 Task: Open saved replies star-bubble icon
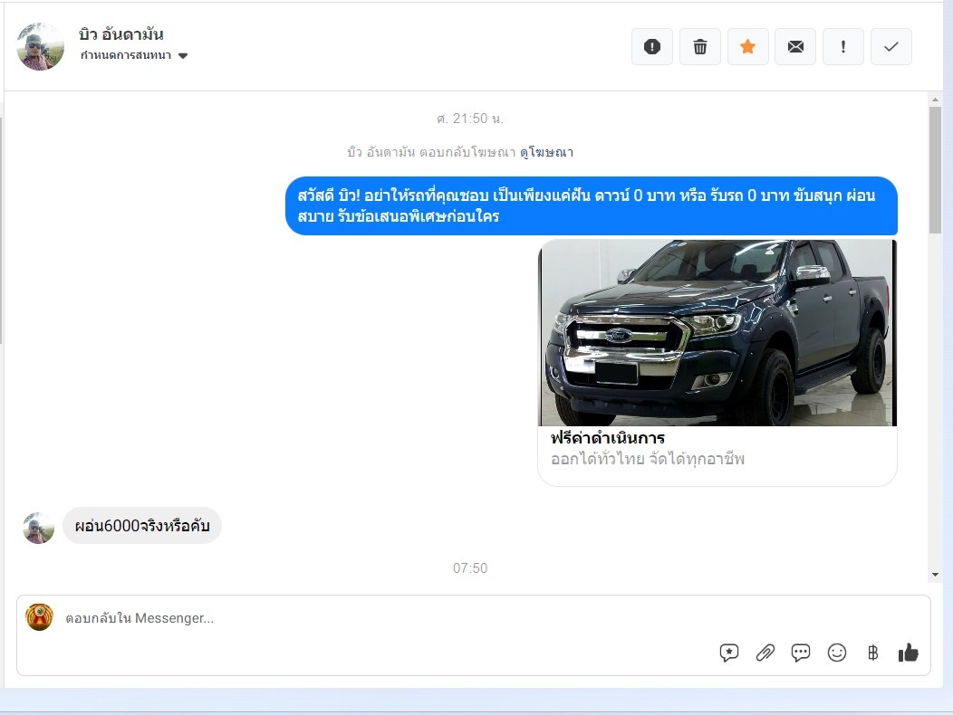729,653
